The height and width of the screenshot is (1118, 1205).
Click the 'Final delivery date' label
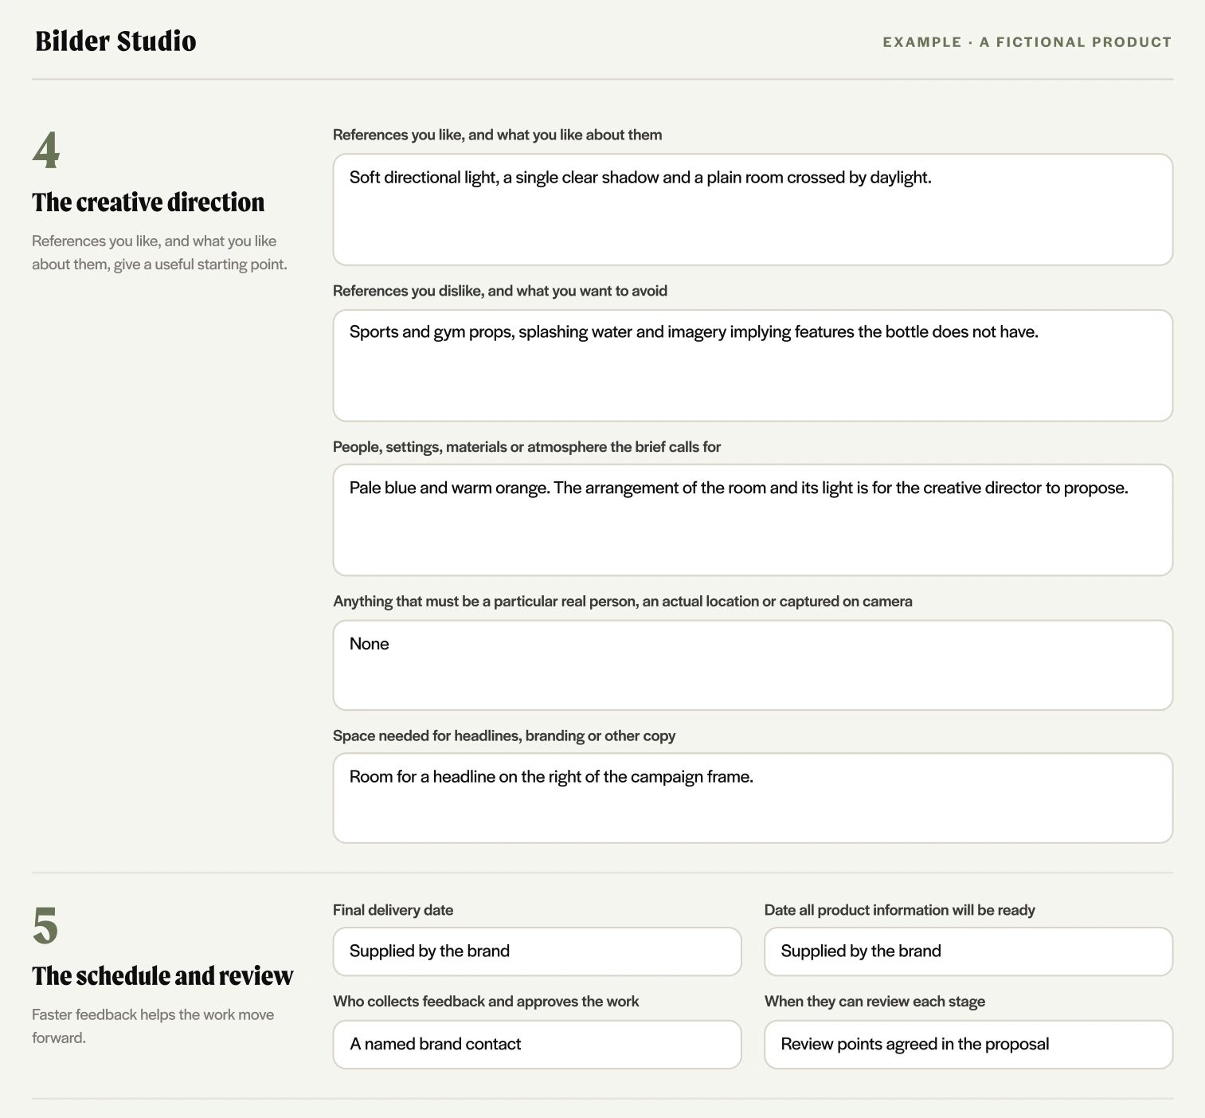coord(393,910)
